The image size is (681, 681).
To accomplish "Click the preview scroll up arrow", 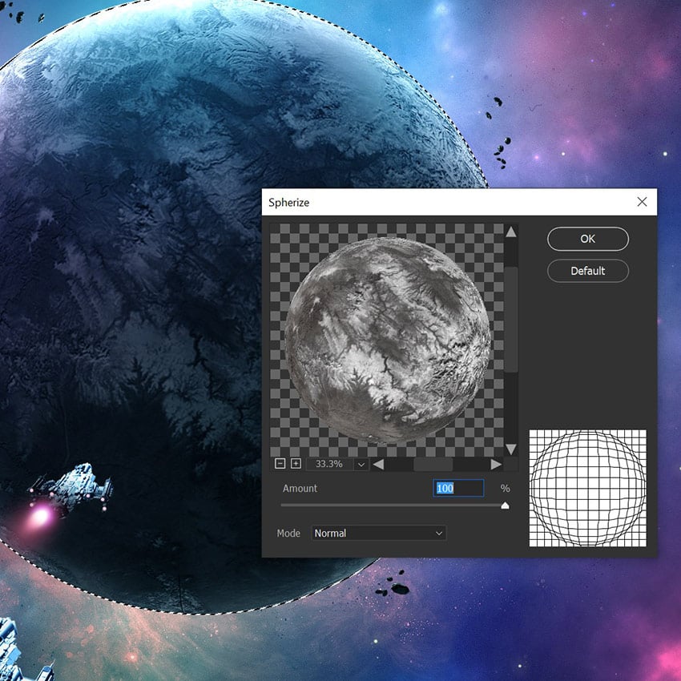I will 511,232.
